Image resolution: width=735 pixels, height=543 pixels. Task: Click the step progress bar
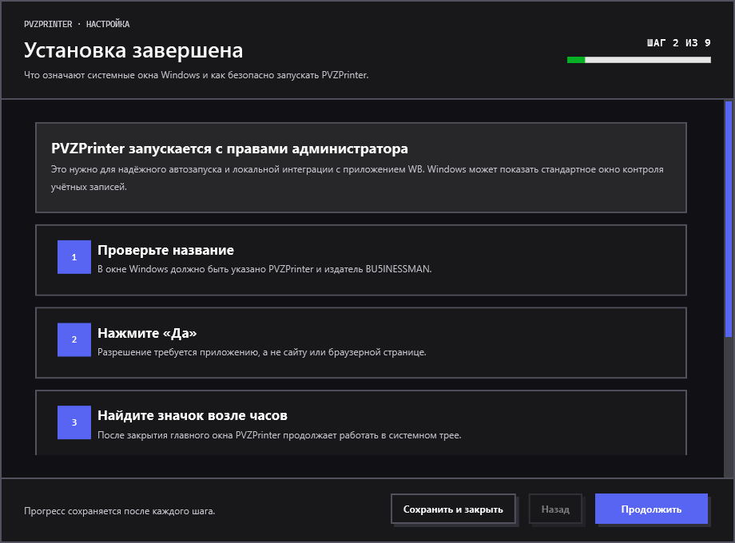click(639, 60)
